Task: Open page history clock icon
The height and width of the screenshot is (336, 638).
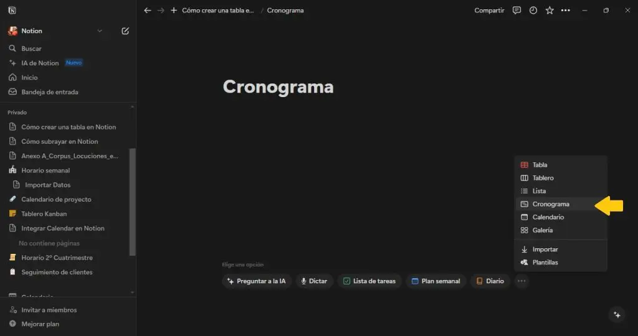Action: [533, 11]
